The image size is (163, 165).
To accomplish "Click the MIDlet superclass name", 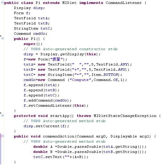I will tap(69, 3).
